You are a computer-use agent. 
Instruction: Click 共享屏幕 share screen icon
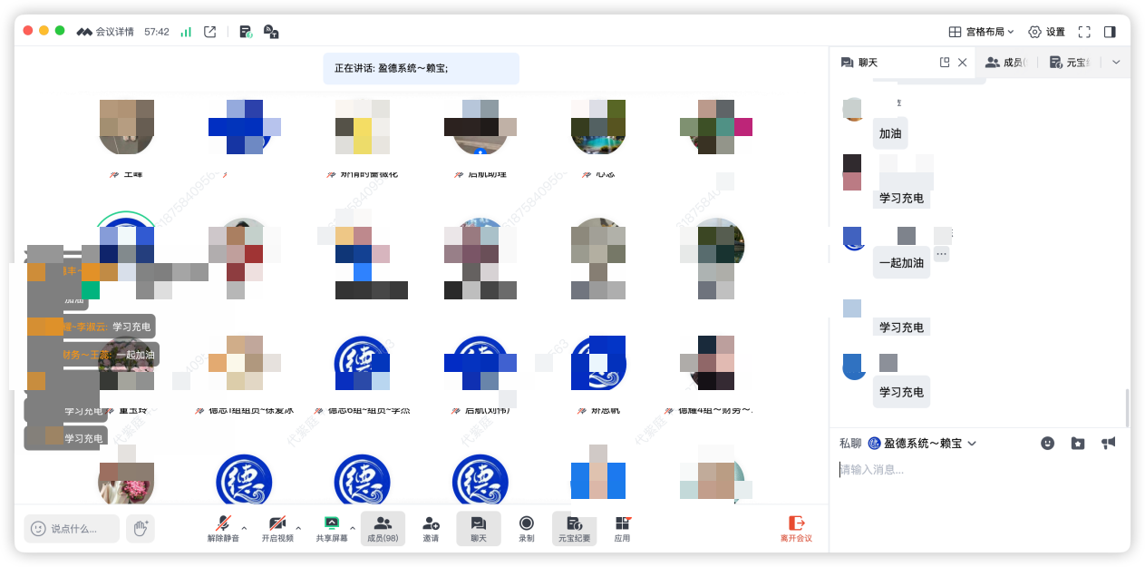[x=331, y=524]
